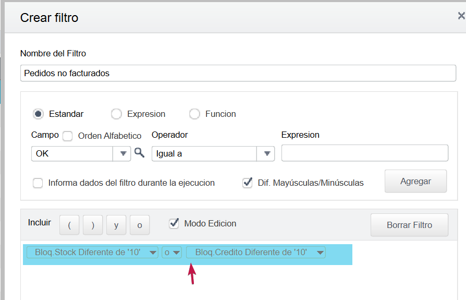Click the Expresion text input field
This screenshot has width=466, height=300.
[x=365, y=153]
